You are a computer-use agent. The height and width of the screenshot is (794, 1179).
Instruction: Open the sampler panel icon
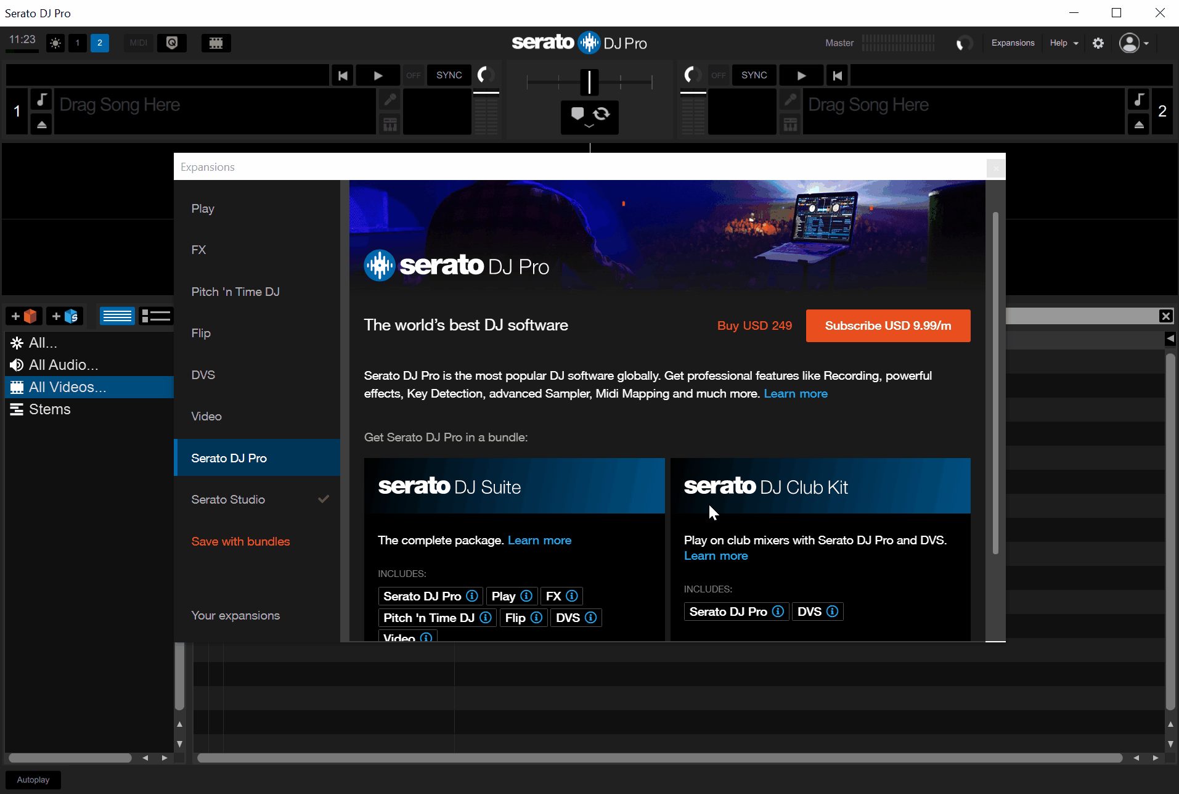pos(216,43)
